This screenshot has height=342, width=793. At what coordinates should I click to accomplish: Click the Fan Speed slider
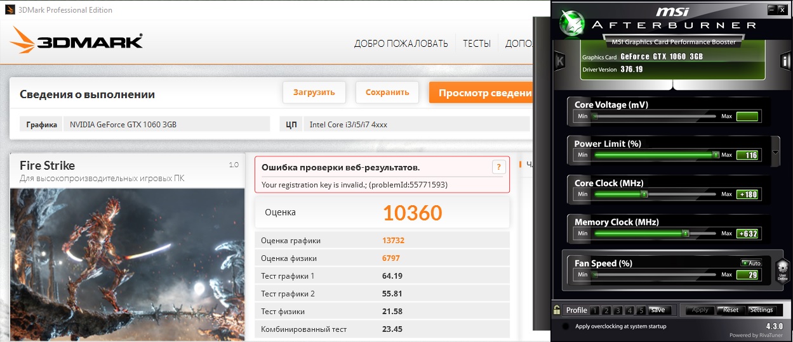[654, 275]
